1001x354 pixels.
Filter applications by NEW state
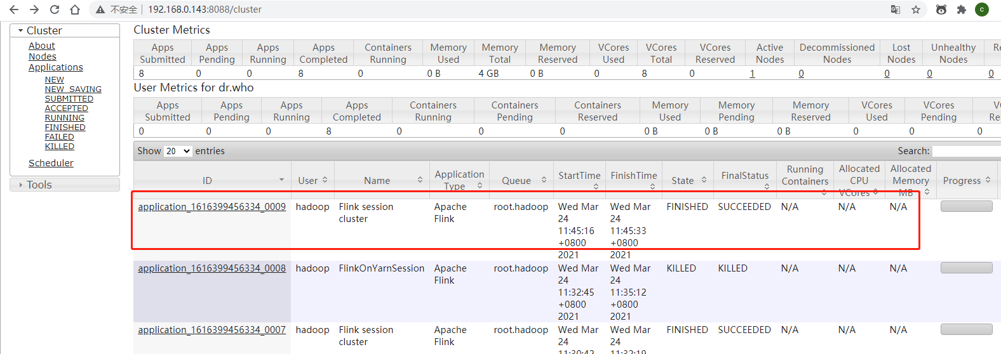[x=54, y=80]
